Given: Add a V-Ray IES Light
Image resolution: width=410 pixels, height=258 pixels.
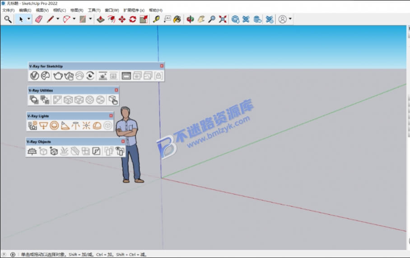Looking at the screenshot, I should tap(75, 125).
